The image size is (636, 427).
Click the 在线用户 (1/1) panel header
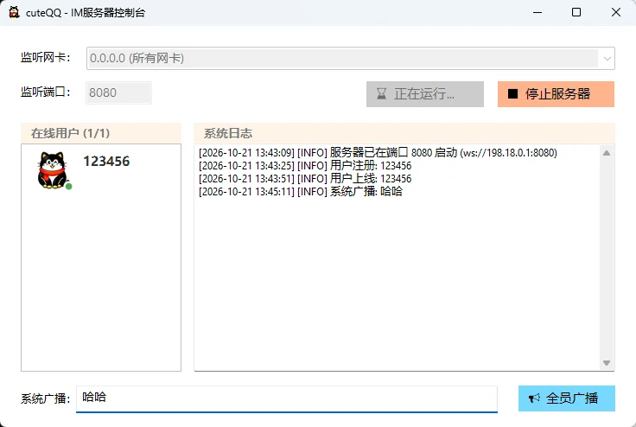tap(101, 133)
